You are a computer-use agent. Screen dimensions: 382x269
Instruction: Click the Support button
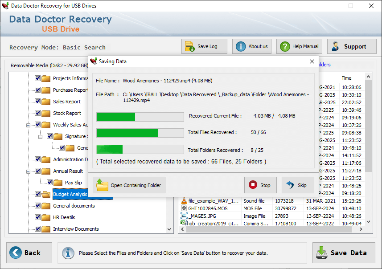click(352, 46)
